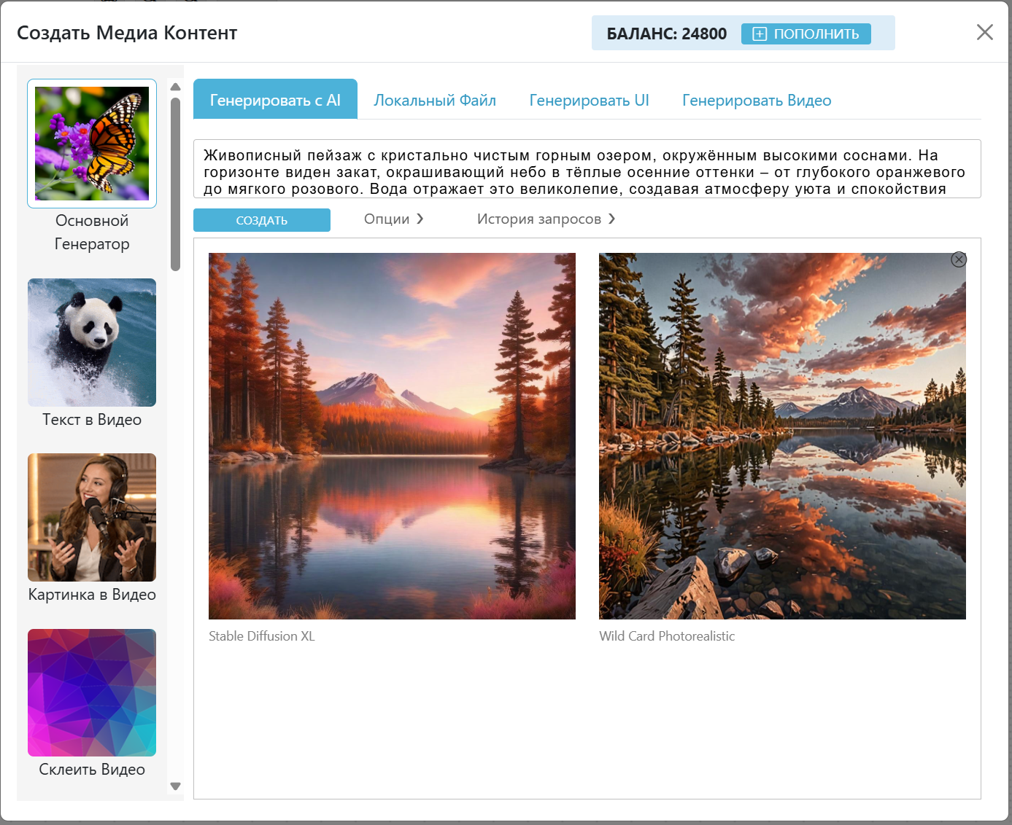Remove the Wild Card Photorealistic image
Image resolution: width=1012 pixels, height=825 pixels.
click(959, 259)
